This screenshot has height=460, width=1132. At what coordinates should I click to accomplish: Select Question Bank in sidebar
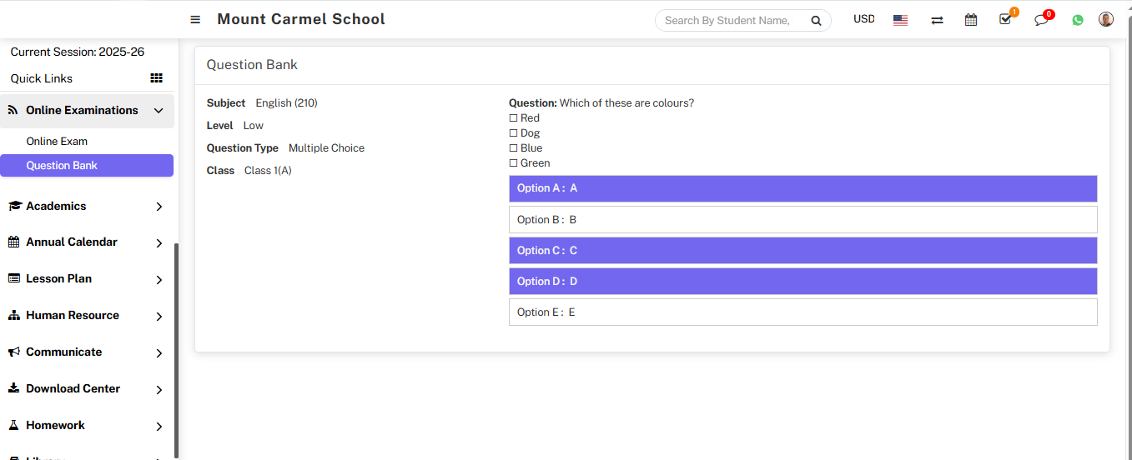pos(62,166)
